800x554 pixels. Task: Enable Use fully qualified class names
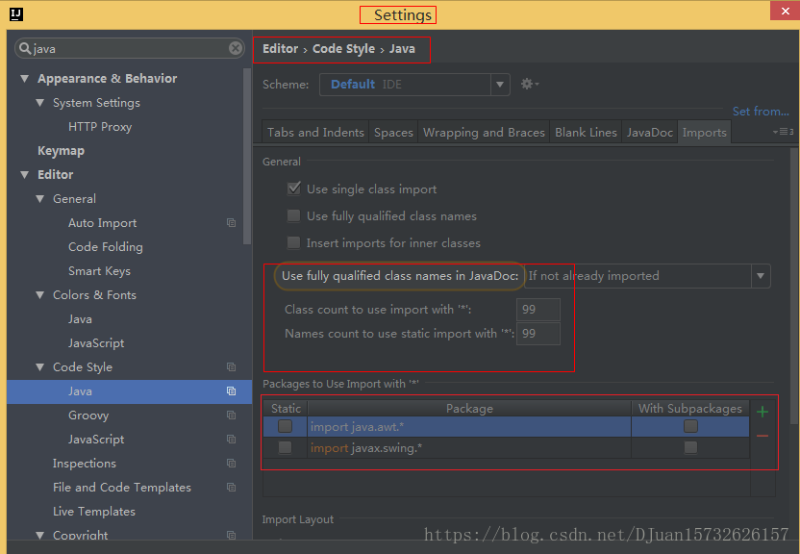[294, 215]
